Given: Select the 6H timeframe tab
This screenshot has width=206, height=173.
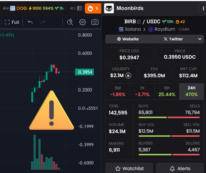Looking at the screenshot, I should coord(167,91).
